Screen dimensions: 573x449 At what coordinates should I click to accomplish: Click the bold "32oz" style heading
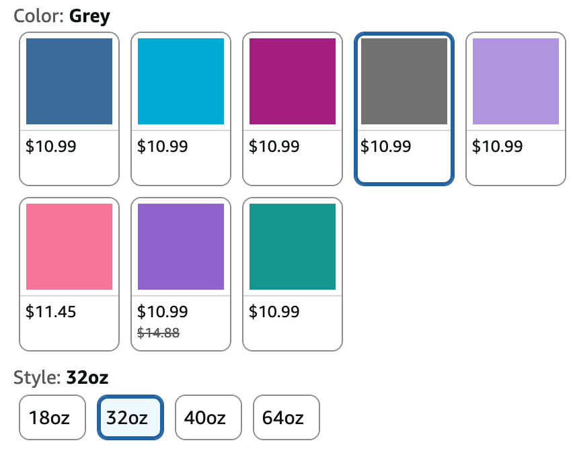pos(87,378)
